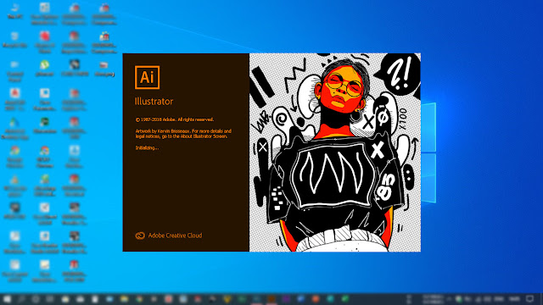543x305 pixels.
Task: Open the Recycle Bin desktop icon
Action: [14, 40]
